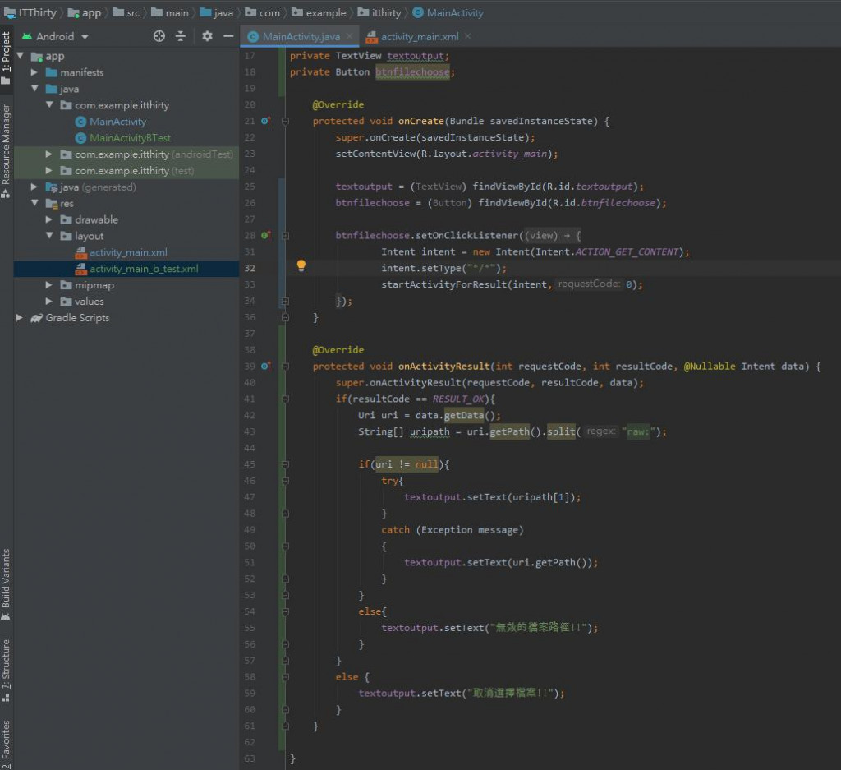Click the locate/scroll from source target icon
Image resolution: width=841 pixels, height=770 pixels.
pos(159,36)
